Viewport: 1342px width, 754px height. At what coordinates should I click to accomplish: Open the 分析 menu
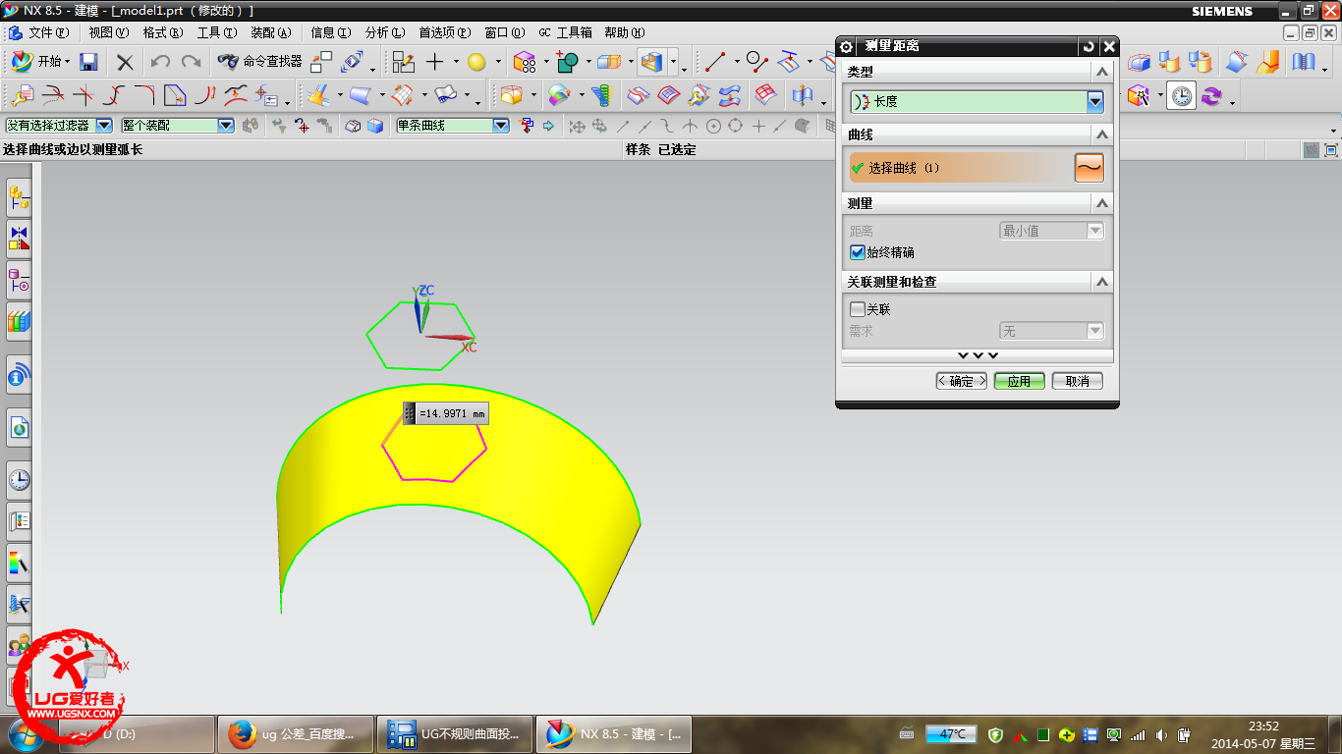click(x=384, y=32)
